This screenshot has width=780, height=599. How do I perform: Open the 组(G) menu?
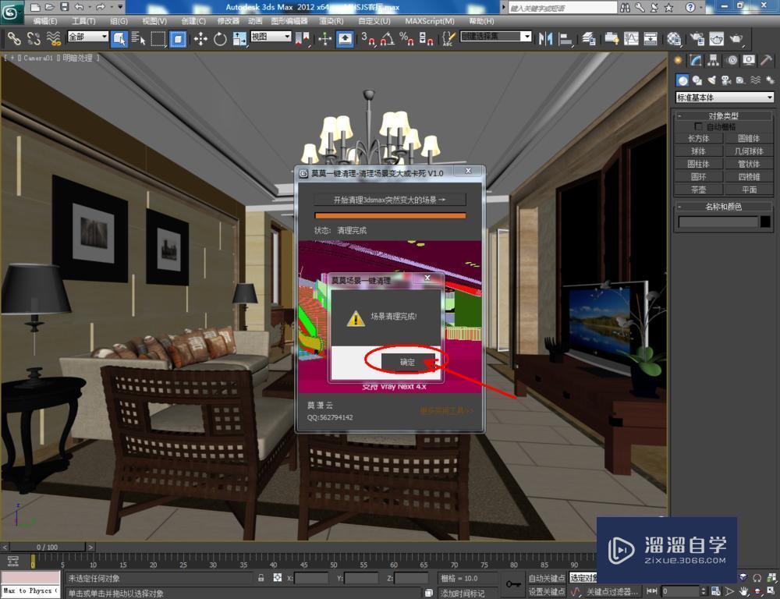tap(119, 21)
